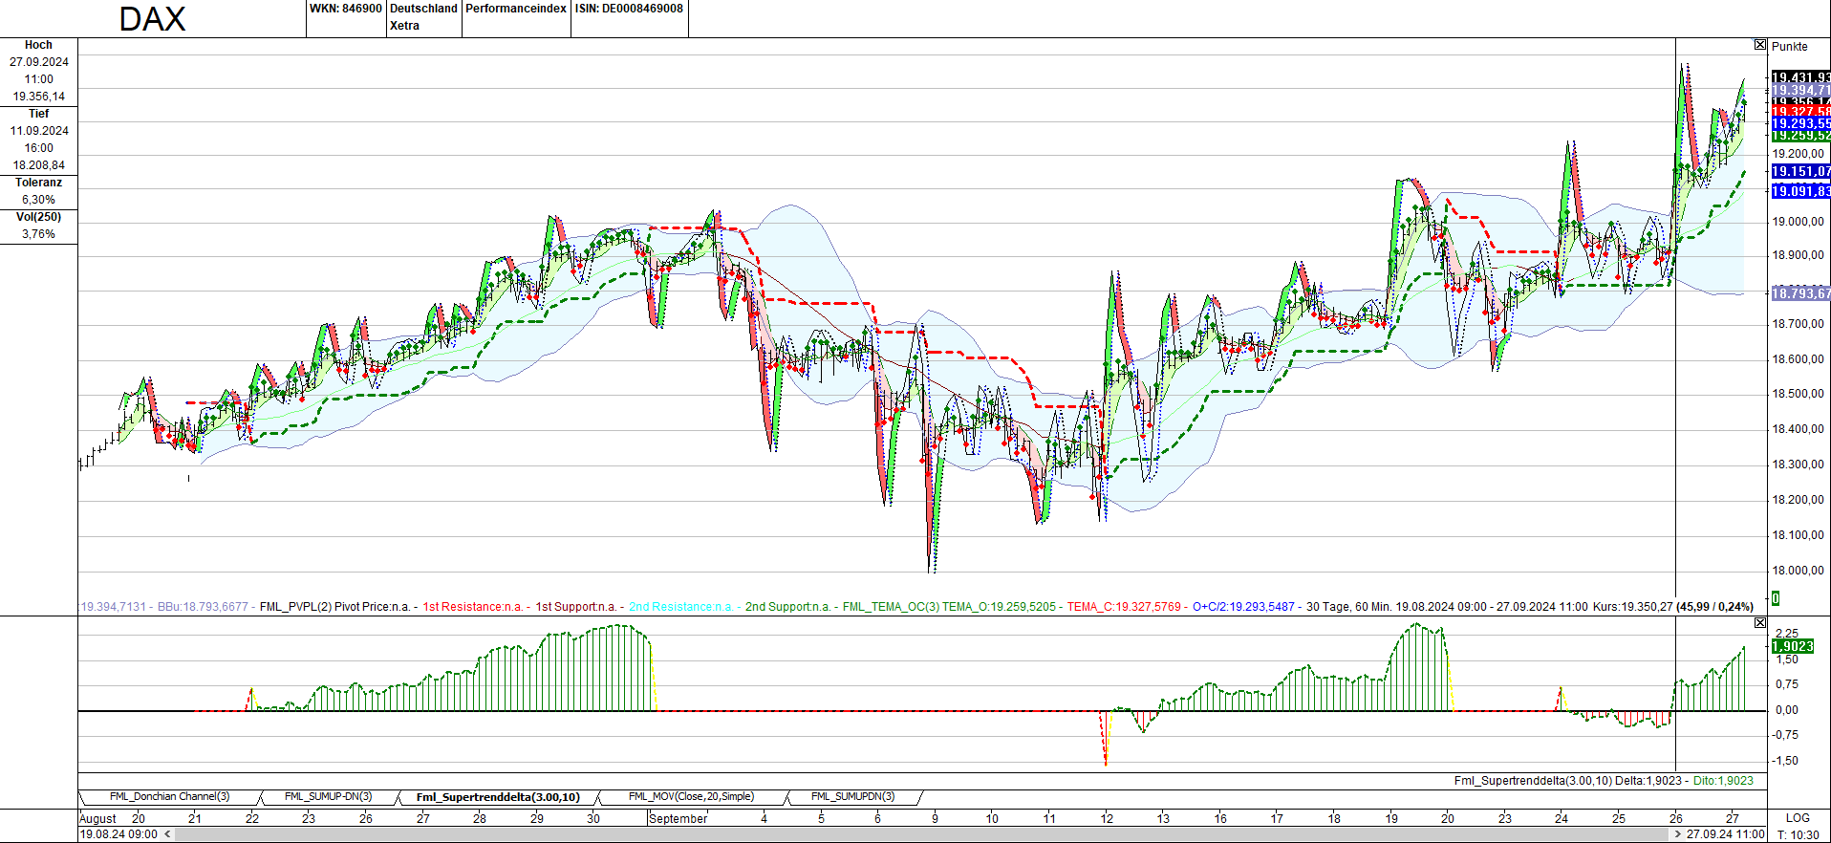Switch to the FML_SUMUP-DN(3) tab
1831x843 pixels.
(x=328, y=797)
